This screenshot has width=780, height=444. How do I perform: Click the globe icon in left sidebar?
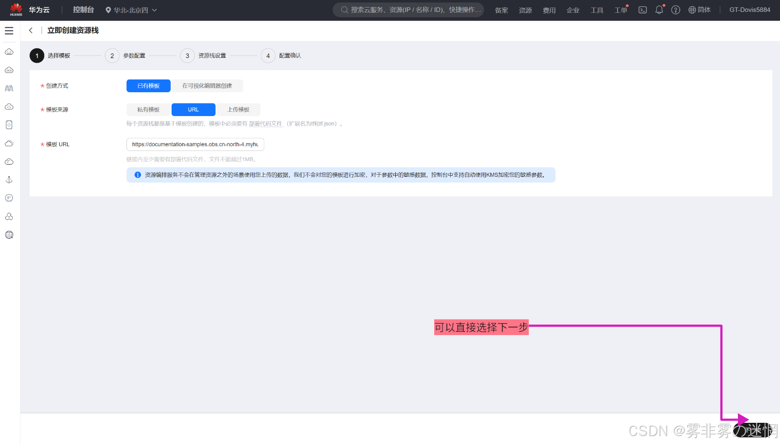click(x=9, y=235)
